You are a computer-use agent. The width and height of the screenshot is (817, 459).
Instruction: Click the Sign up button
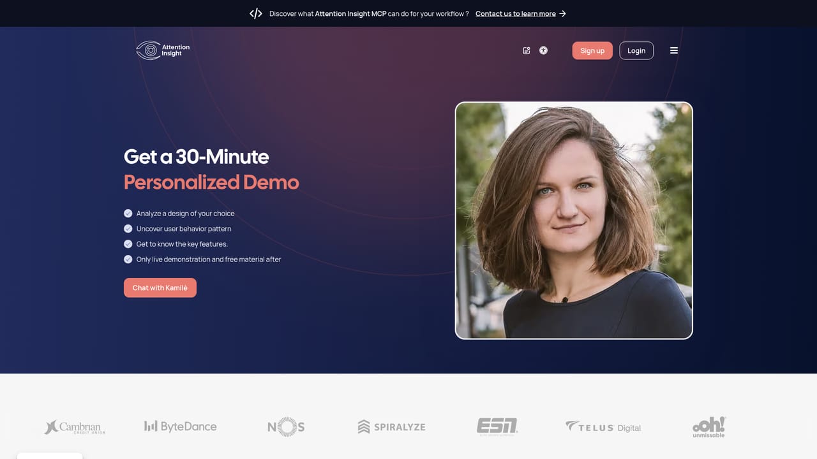[592, 50]
